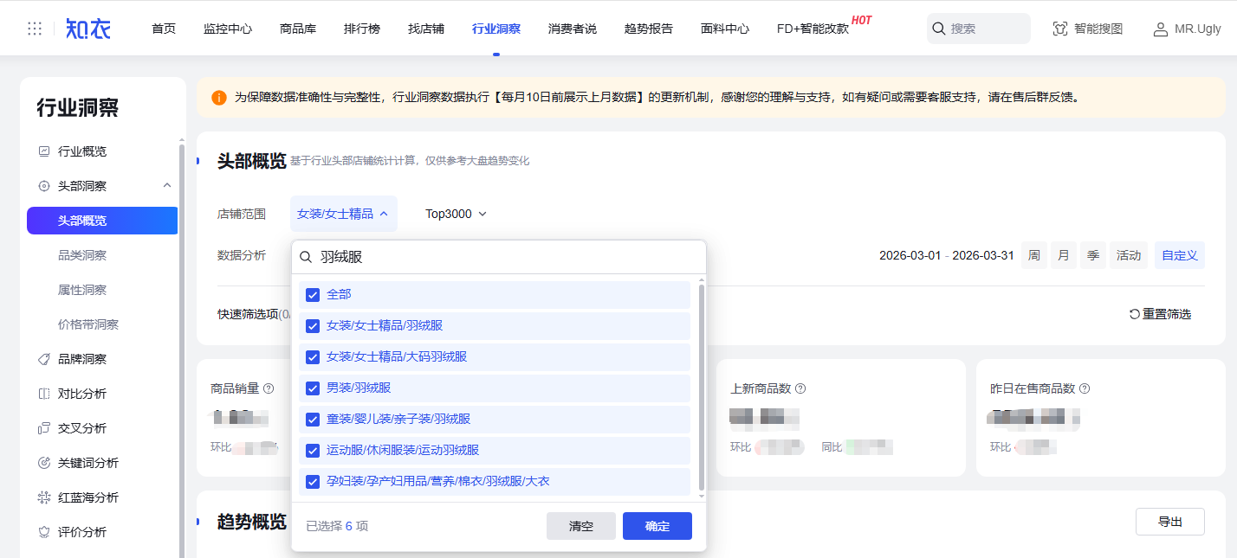Open 排行榜 in top navigation
This screenshot has width=1237, height=558.
(x=362, y=29)
